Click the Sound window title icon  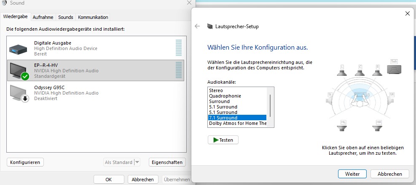tap(4, 3)
